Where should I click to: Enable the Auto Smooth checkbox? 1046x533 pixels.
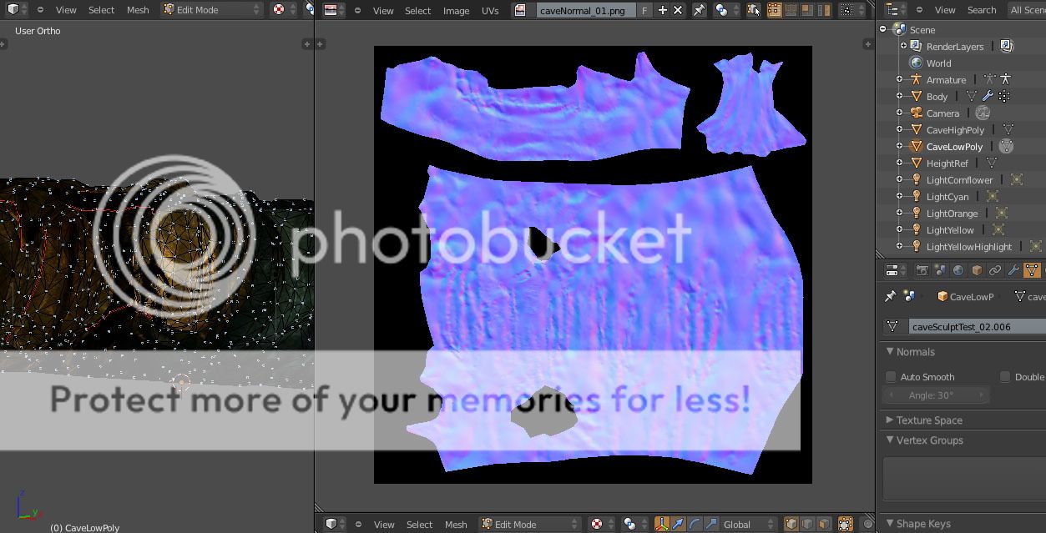(x=891, y=377)
